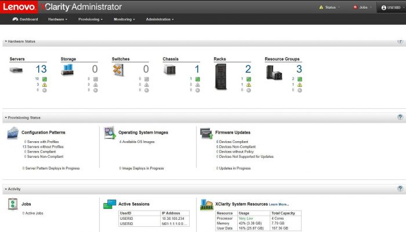Click the Servers hardware icon
The height and width of the screenshot is (232, 406).
[16, 70]
